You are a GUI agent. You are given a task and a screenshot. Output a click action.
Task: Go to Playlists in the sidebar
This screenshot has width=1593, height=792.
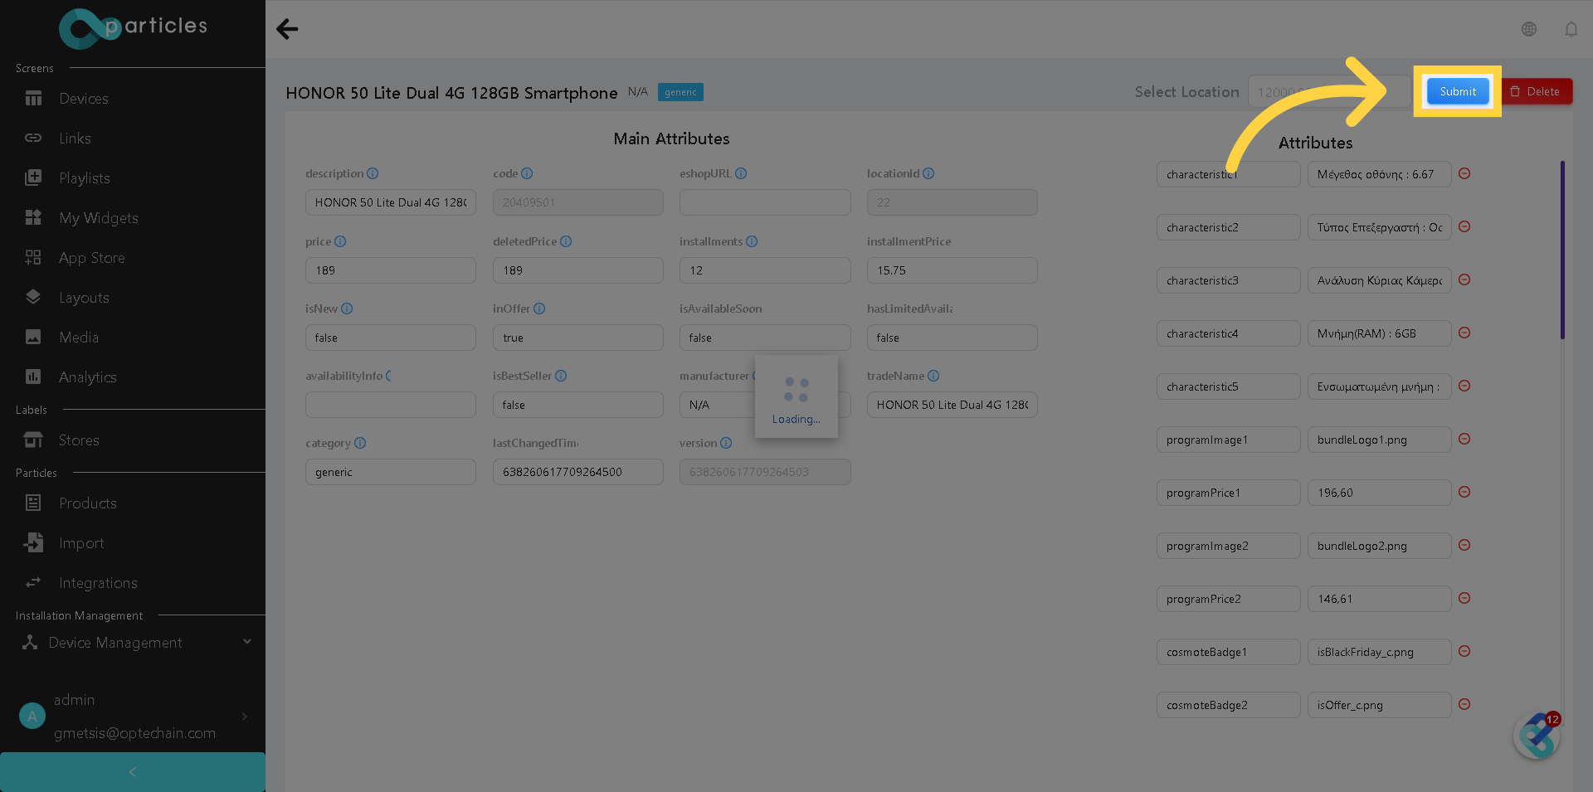click(84, 178)
